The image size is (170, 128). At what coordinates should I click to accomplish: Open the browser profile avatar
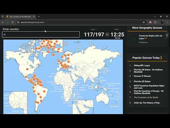click(x=163, y=22)
